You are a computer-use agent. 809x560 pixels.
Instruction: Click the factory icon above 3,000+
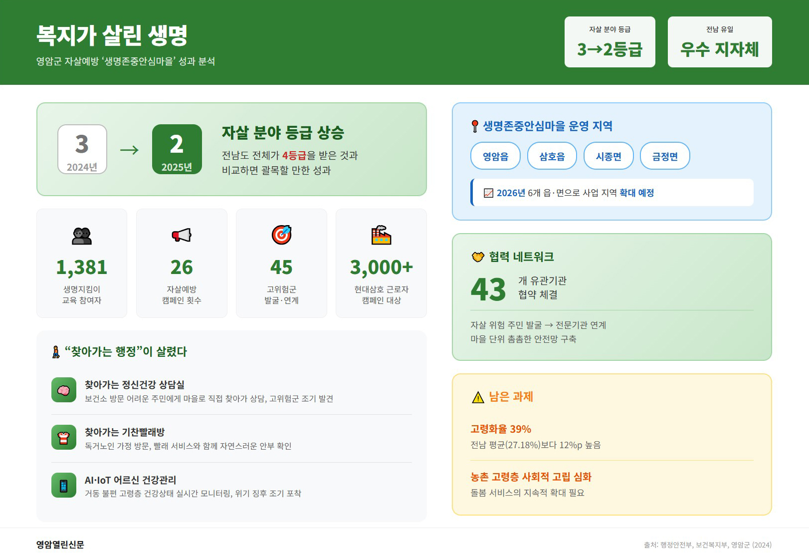[x=381, y=235]
